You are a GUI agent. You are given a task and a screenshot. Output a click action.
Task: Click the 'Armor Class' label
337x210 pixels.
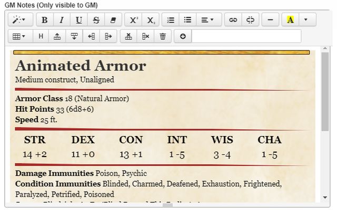click(x=39, y=98)
